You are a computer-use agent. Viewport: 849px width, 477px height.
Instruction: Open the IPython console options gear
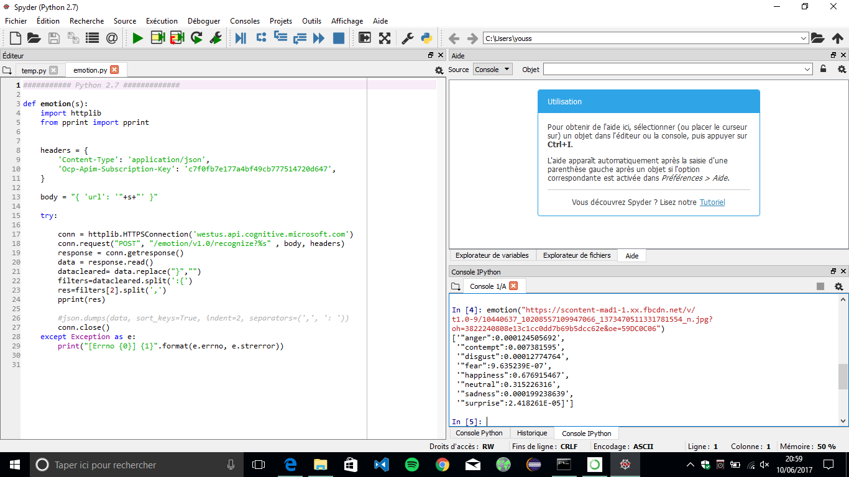pyautogui.click(x=839, y=286)
